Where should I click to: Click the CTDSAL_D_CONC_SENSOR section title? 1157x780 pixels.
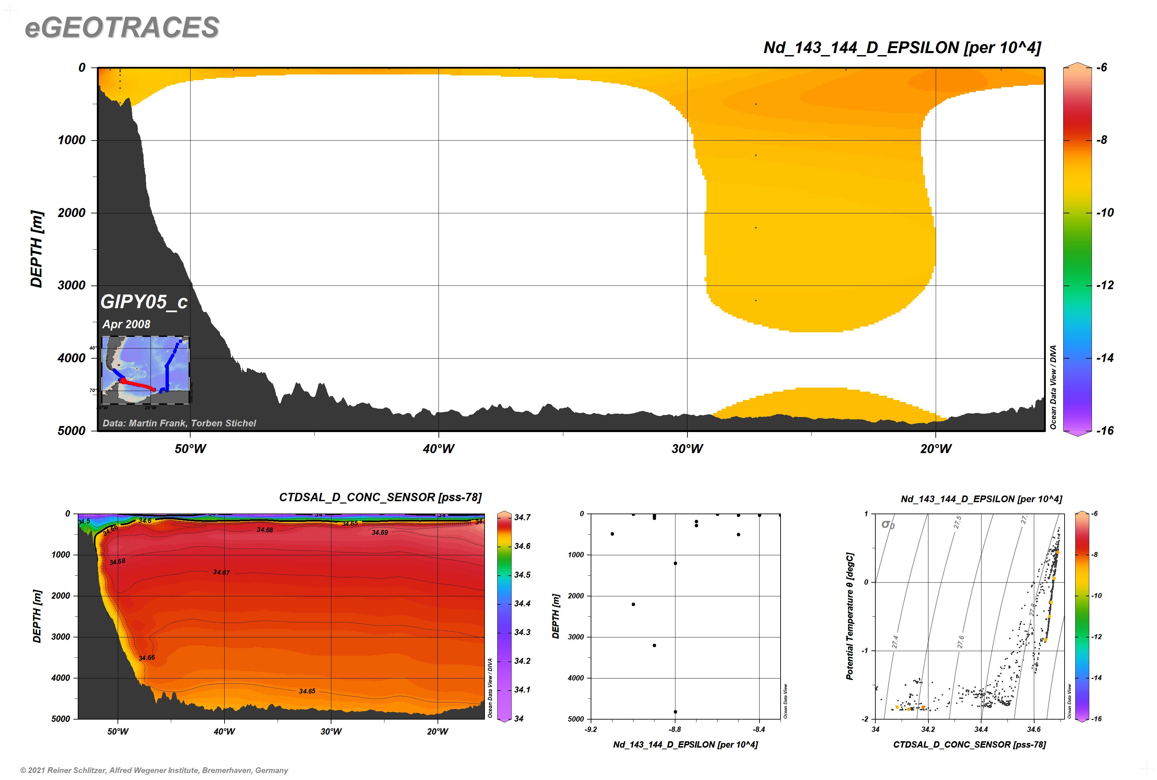(380, 498)
